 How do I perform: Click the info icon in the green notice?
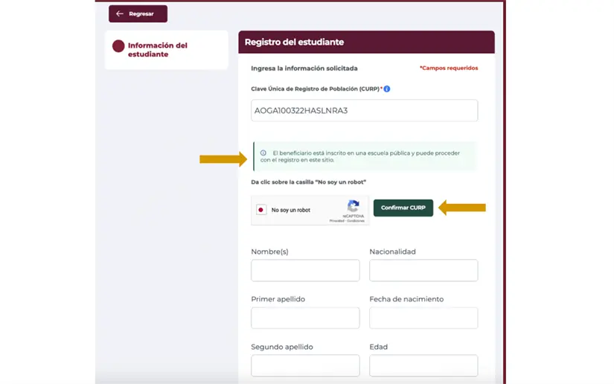tap(263, 153)
